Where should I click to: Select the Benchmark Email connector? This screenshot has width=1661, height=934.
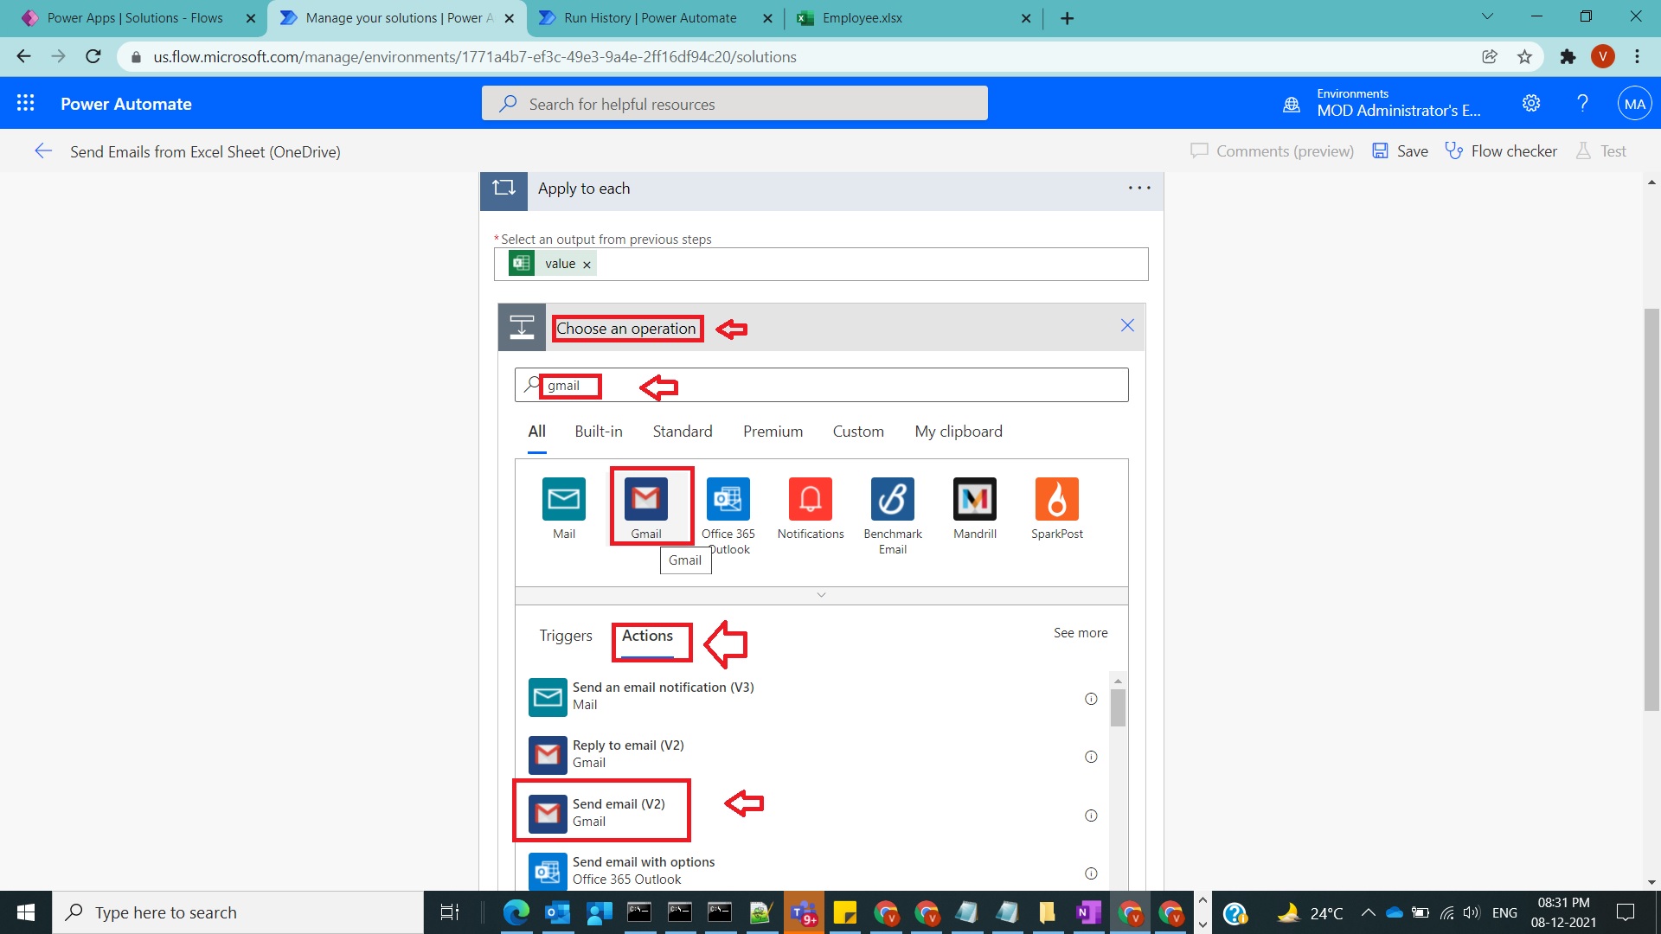pyautogui.click(x=892, y=499)
